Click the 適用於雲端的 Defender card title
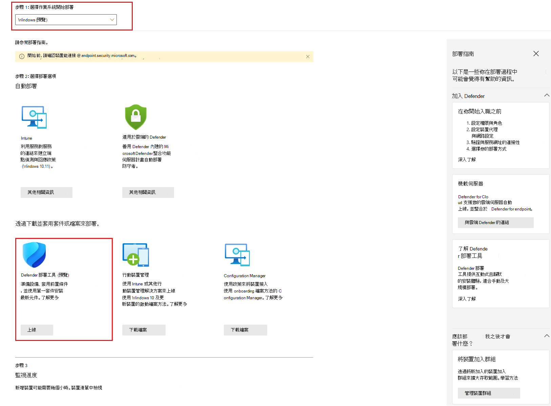Viewport: 551px width, 406px height. [x=144, y=137]
